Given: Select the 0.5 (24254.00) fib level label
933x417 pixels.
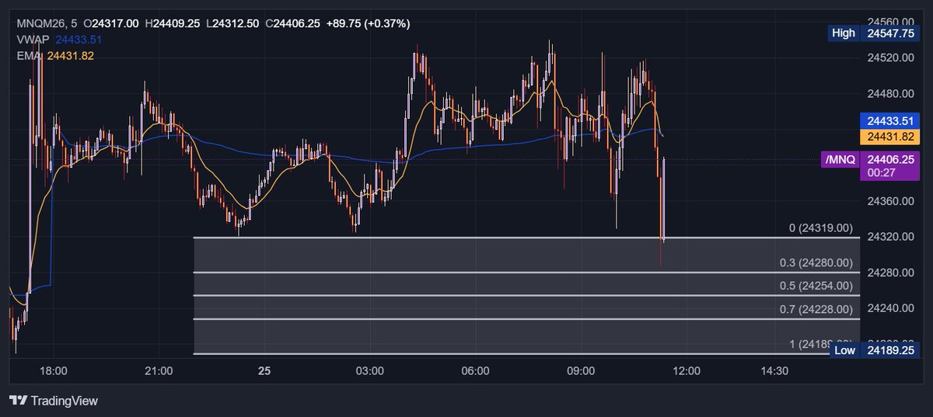Looking at the screenshot, I should (x=816, y=286).
